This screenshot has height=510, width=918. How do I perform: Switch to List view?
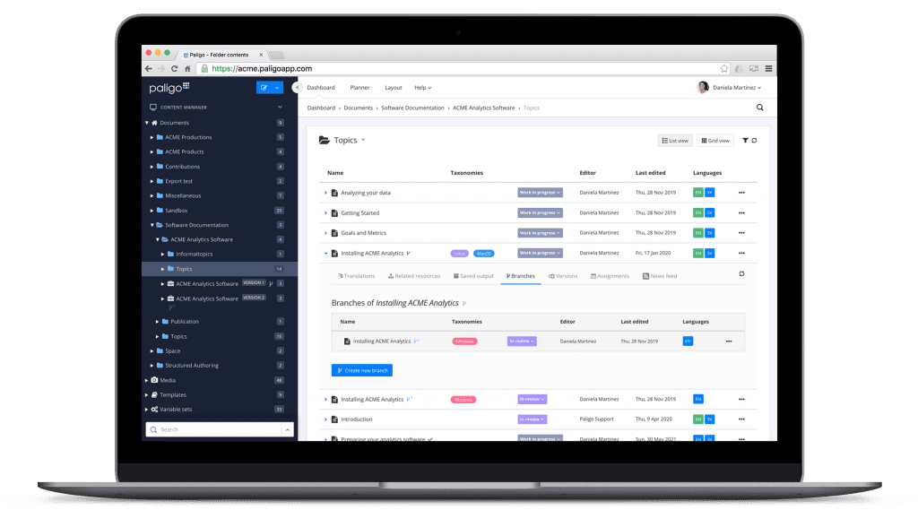(675, 141)
